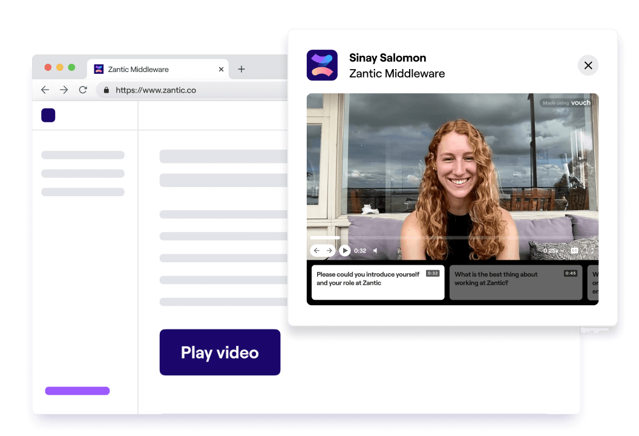Click the lock icon in address bar
The image size is (639, 436).
(x=106, y=90)
